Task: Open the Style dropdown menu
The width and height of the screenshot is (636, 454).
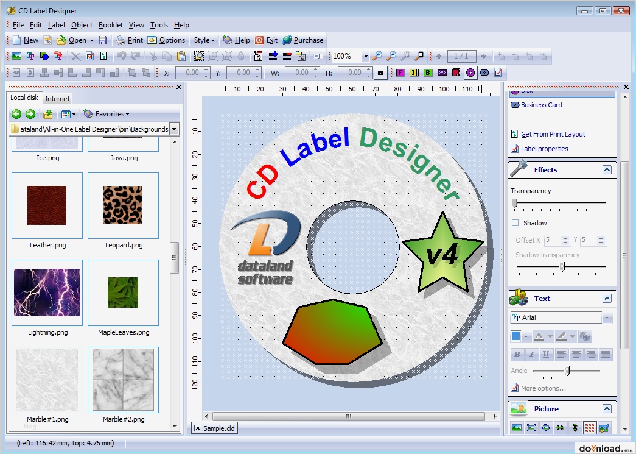Action: click(x=204, y=40)
